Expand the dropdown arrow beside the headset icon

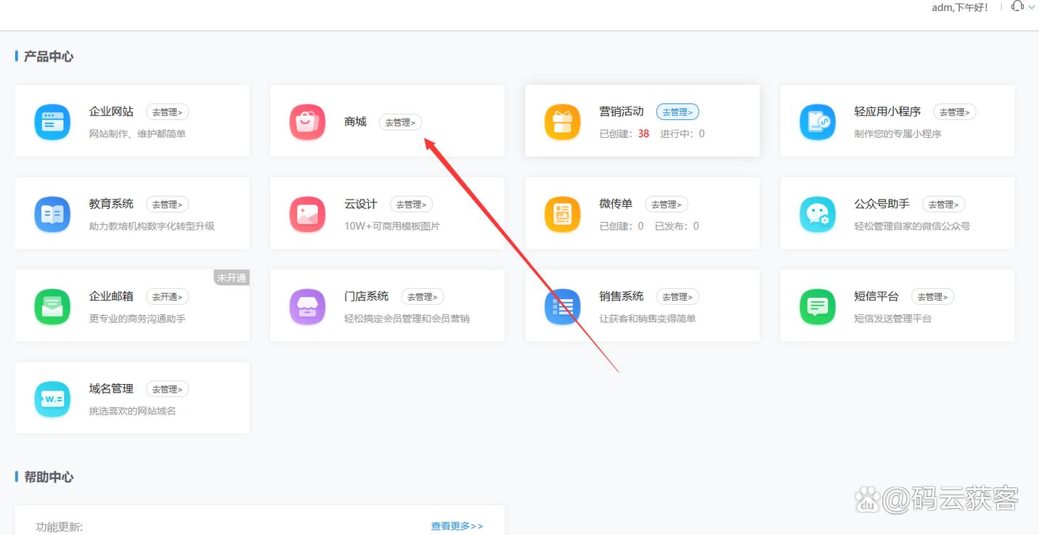coord(1032,7)
